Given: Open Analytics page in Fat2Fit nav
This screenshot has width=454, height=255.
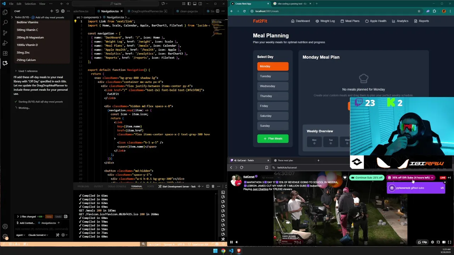Looking at the screenshot, I should (400, 21).
